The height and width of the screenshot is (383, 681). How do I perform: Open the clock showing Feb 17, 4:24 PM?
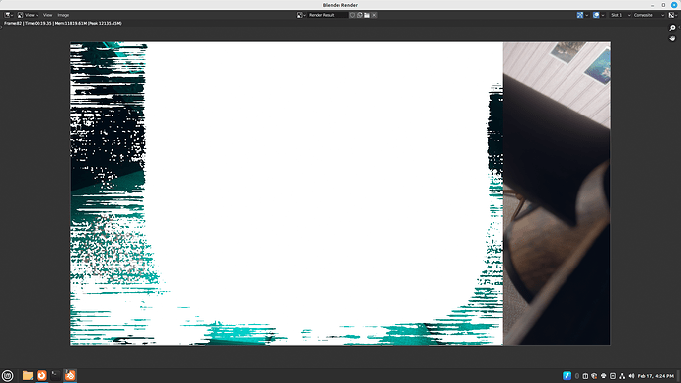pos(655,376)
